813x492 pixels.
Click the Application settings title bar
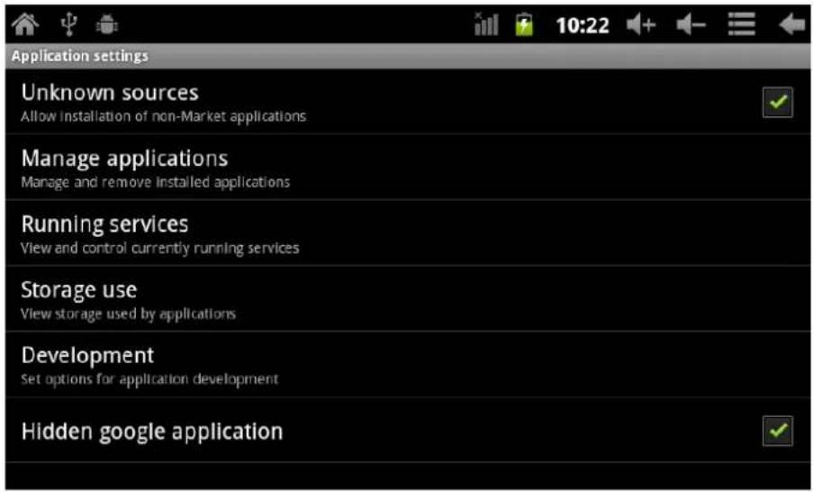click(407, 56)
